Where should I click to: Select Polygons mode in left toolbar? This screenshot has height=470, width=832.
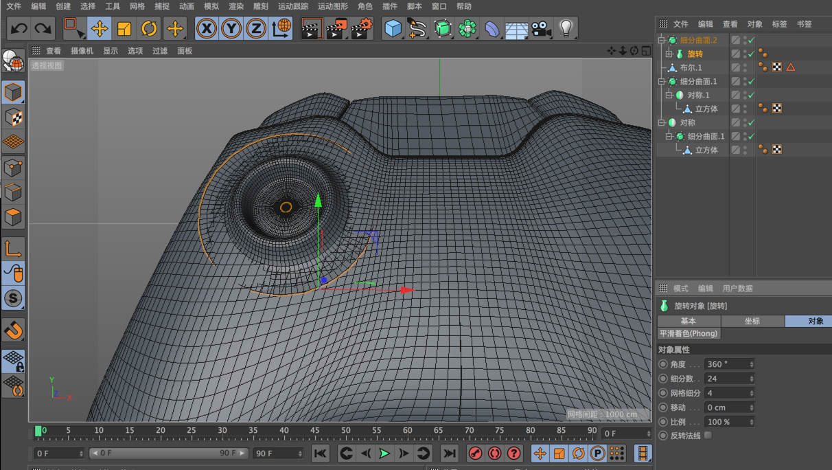[13, 217]
